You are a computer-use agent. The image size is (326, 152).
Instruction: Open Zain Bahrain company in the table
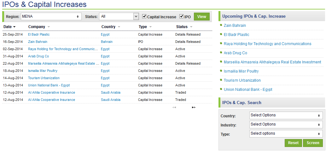click(38, 42)
